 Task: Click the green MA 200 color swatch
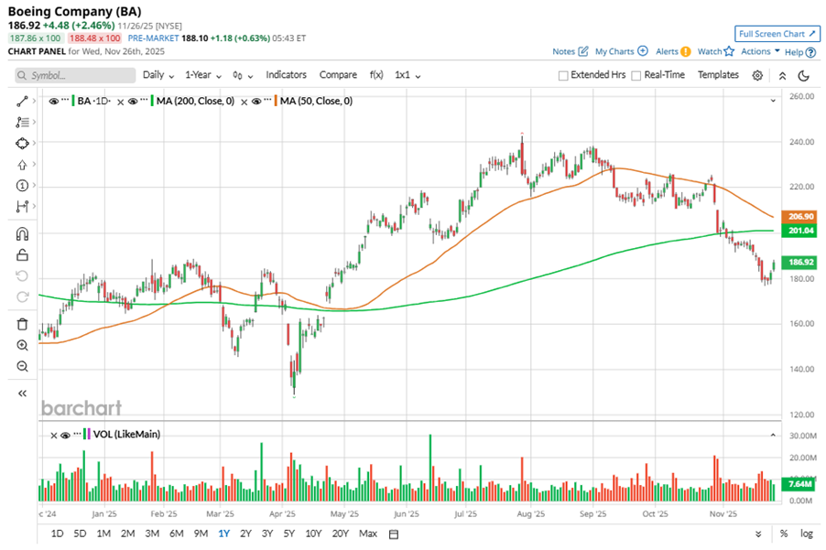(x=152, y=101)
